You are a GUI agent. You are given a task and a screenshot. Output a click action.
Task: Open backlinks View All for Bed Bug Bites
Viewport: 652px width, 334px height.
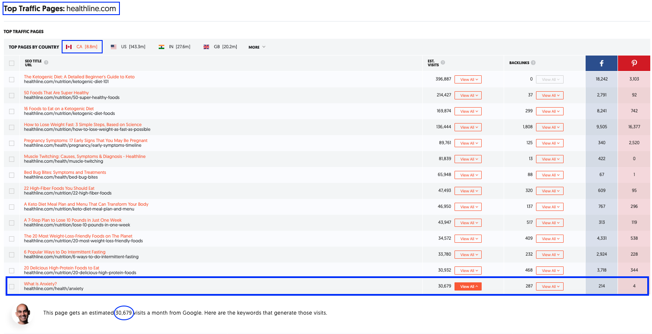click(549, 175)
